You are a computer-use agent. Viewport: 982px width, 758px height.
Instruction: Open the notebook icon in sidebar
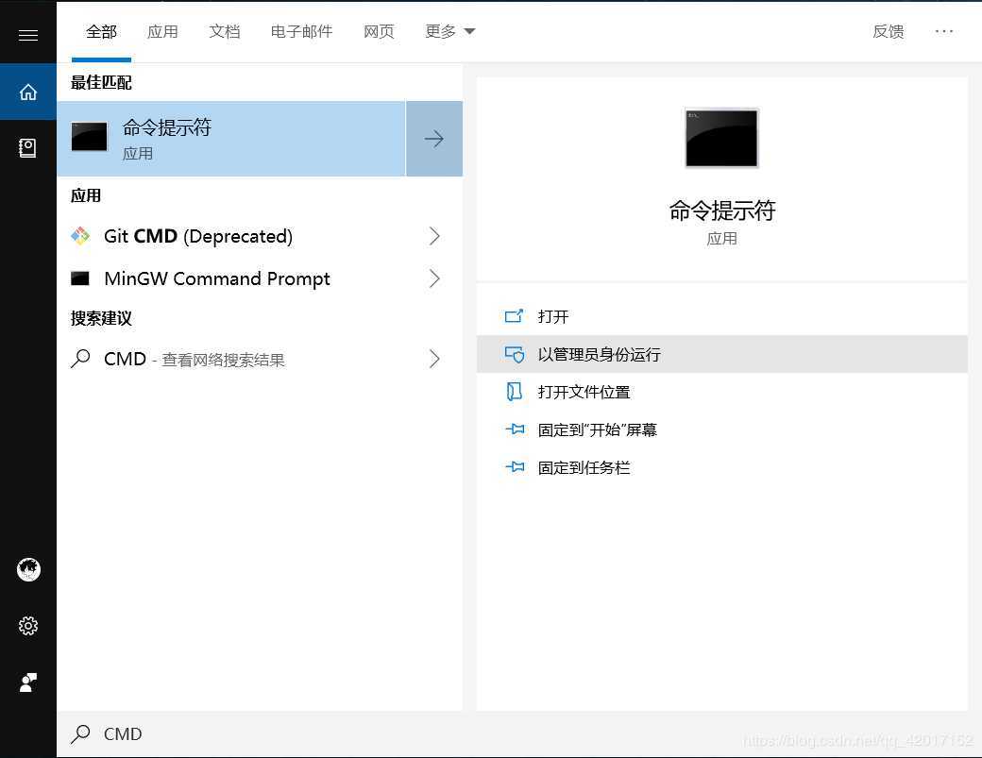(27, 147)
